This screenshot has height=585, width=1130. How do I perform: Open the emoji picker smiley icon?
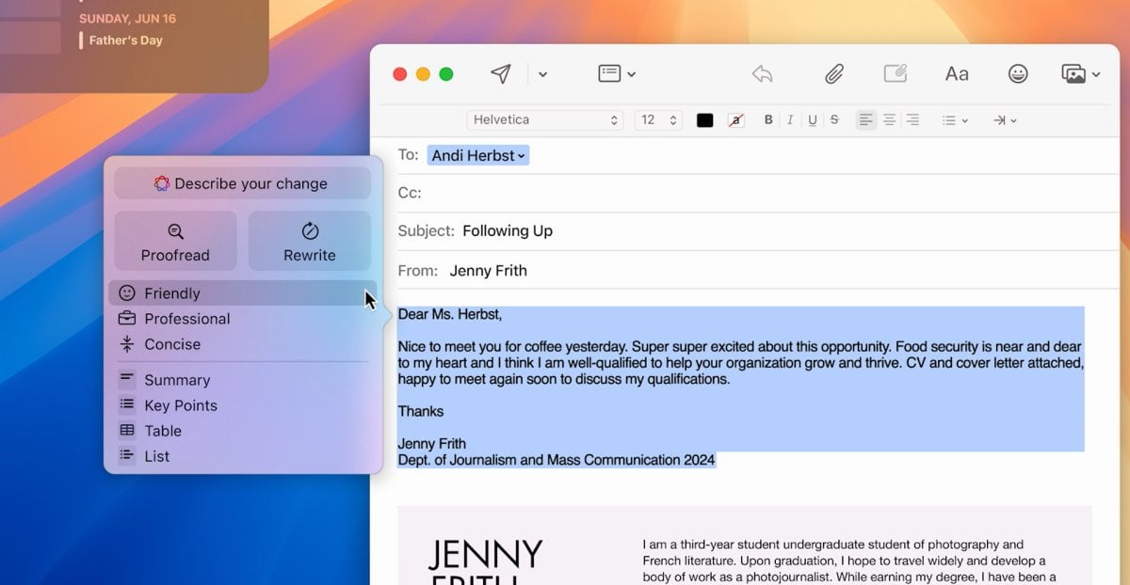[x=1018, y=73]
